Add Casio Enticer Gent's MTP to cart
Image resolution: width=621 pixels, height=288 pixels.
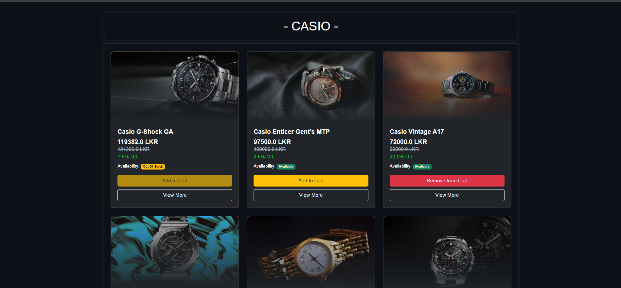click(x=311, y=181)
